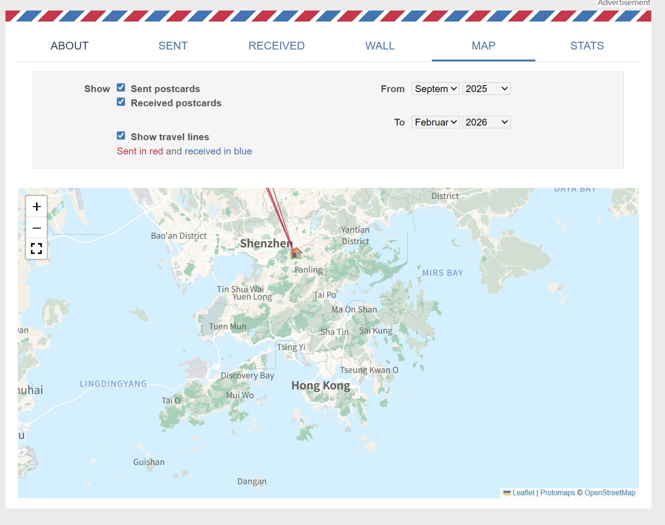Open the Wall tab
The image size is (665, 525).
point(380,46)
